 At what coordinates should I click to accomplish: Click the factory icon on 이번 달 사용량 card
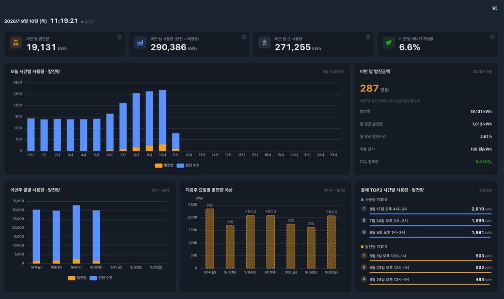pyautogui.click(x=140, y=43)
